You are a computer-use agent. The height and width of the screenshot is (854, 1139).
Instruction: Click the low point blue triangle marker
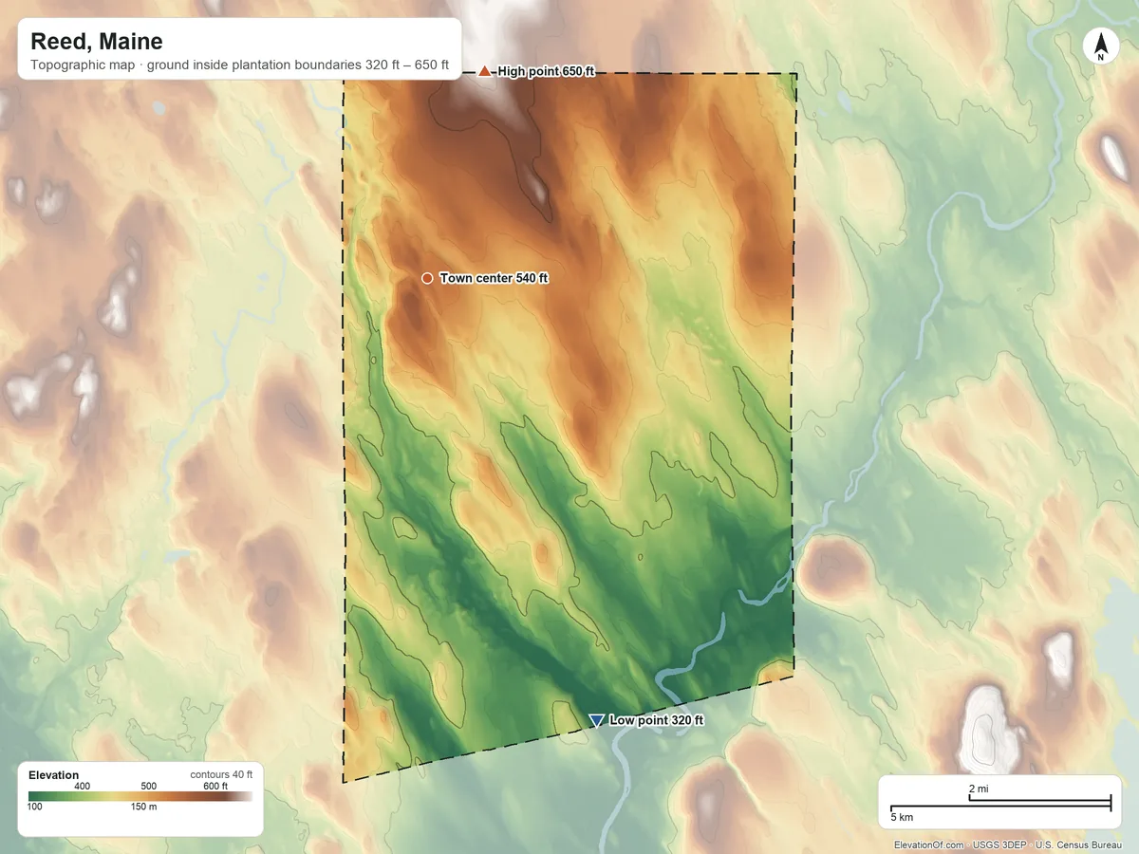pyautogui.click(x=596, y=721)
